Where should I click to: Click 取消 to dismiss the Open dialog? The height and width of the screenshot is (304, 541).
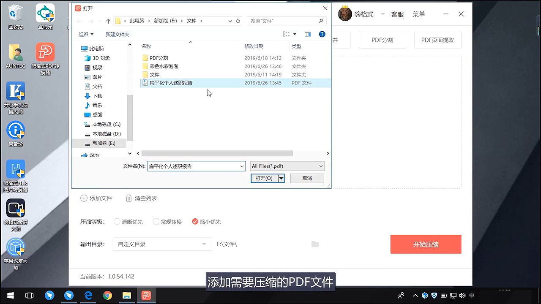(307, 178)
